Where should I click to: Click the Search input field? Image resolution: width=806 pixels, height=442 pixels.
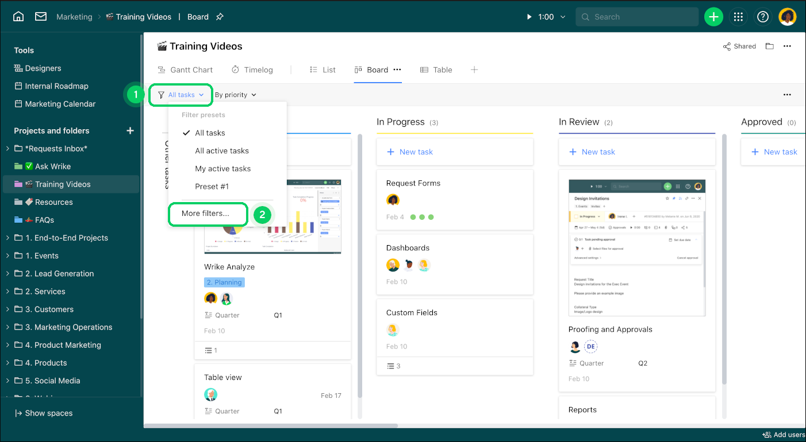(x=638, y=17)
